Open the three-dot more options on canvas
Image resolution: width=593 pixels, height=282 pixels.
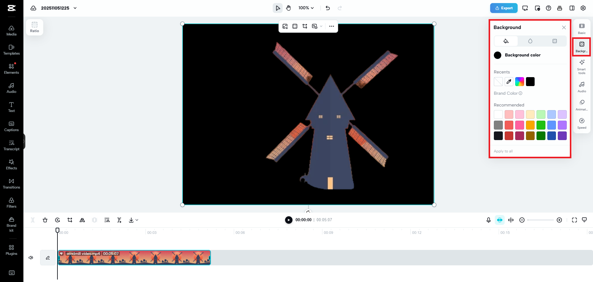coord(332,26)
